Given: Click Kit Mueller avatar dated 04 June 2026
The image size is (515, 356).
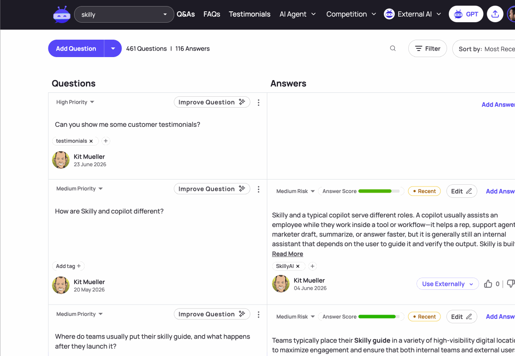Looking at the screenshot, I should [281, 284].
